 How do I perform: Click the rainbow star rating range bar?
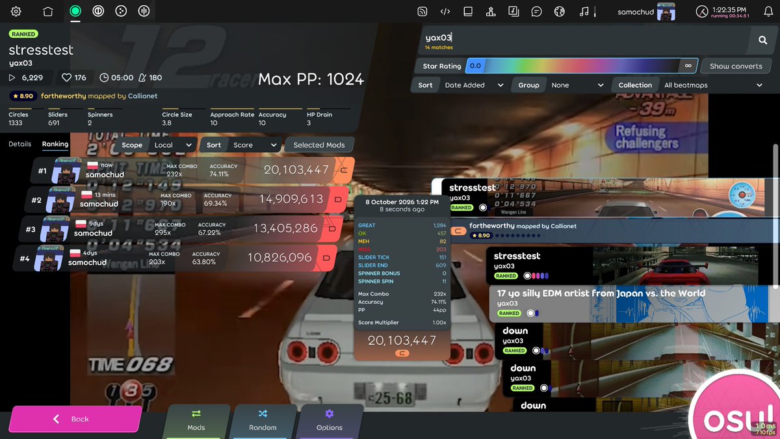click(x=582, y=66)
